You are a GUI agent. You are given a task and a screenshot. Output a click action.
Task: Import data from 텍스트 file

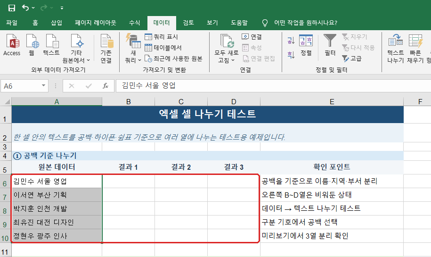tap(51, 45)
